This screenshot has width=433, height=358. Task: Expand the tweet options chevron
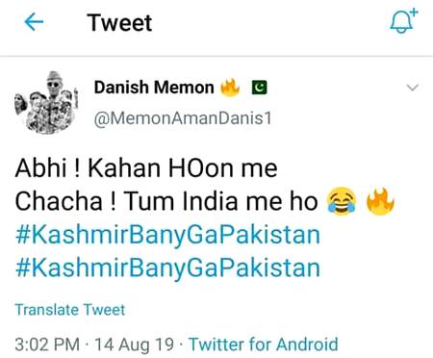coord(412,88)
